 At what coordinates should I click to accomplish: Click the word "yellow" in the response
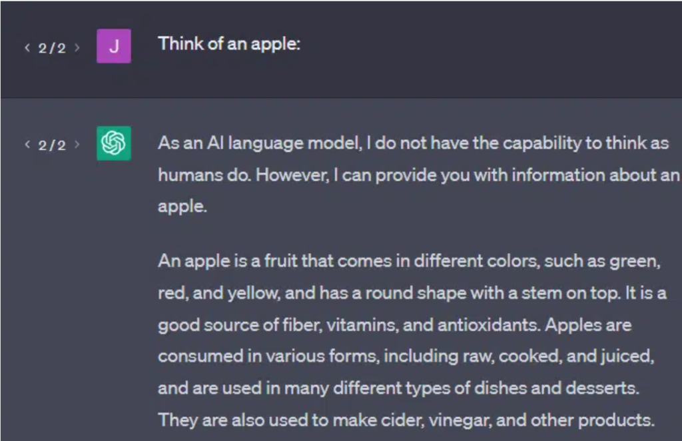270,293
